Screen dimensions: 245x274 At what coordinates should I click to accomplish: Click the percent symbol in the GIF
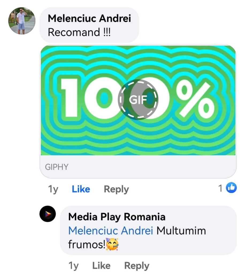(195, 100)
